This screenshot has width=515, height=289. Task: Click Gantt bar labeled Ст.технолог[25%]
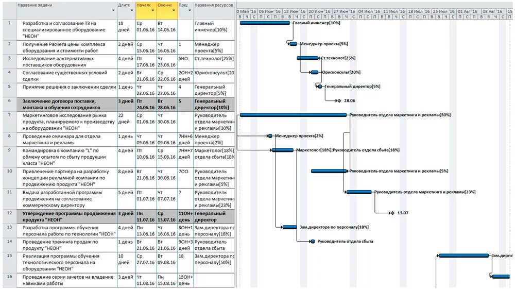coord(308,58)
